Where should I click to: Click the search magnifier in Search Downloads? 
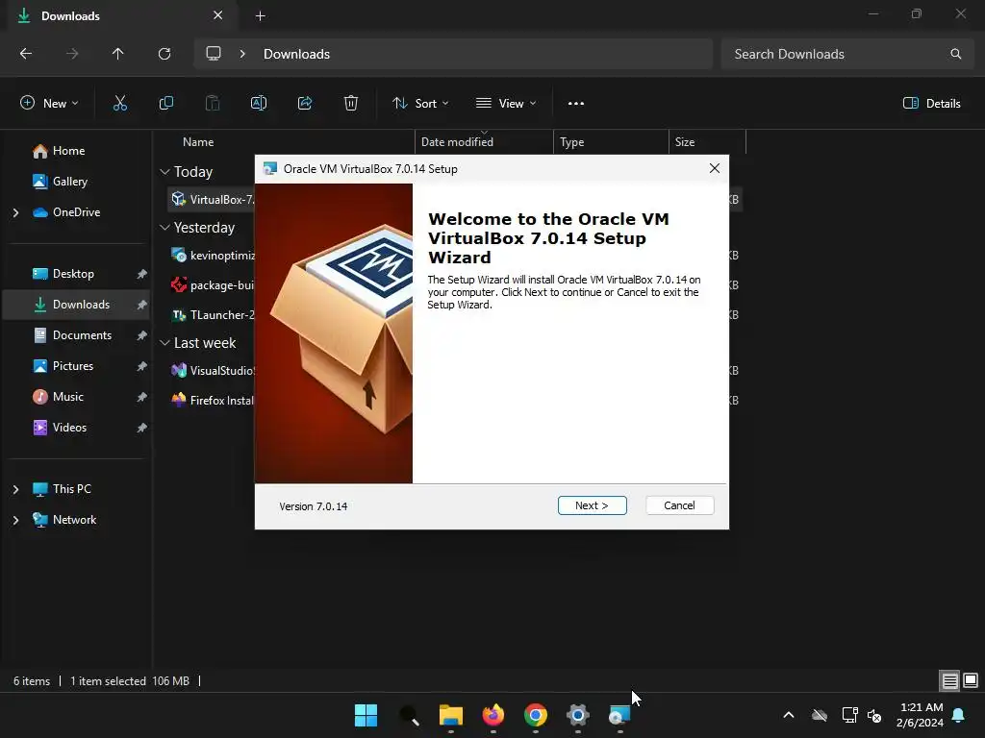pyautogui.click(x=955, y=54)
